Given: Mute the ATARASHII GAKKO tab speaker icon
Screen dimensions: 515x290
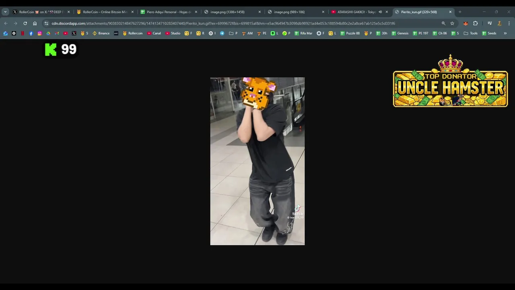Looking at the screenshot, I should tap(380, 12).
